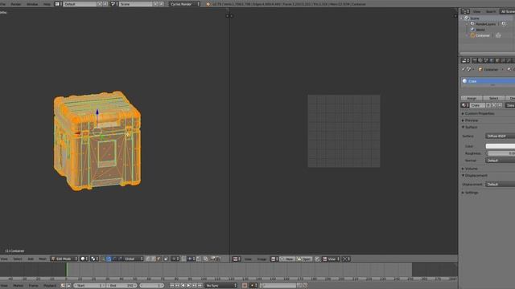515x289 pixels.
Task: Open the UV editor's editor type selector
Action: [237, 258]
